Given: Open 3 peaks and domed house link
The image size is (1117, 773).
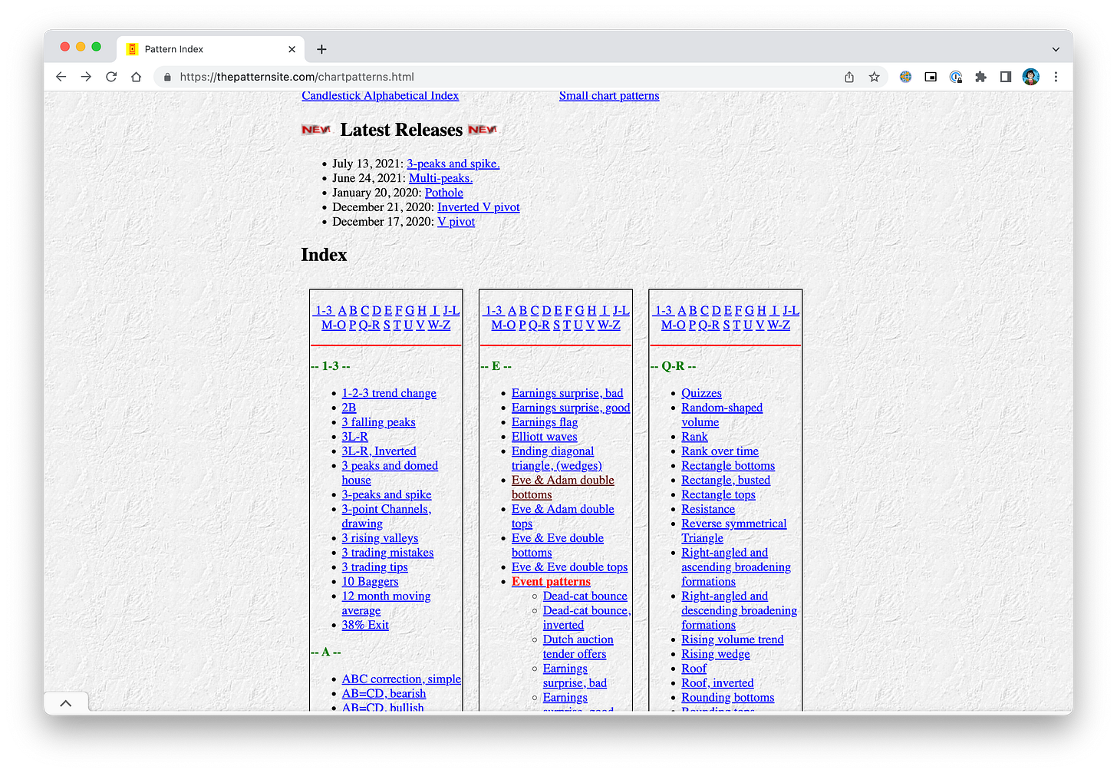Looking at the screenshot, I should pos(390,473).
